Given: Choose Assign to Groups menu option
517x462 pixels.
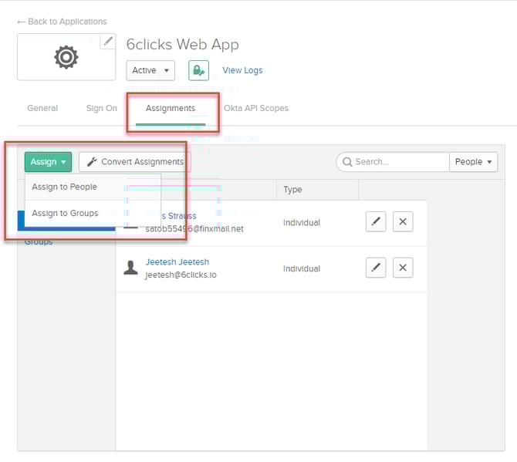Looking at the screenshot, I should [66, 213].
